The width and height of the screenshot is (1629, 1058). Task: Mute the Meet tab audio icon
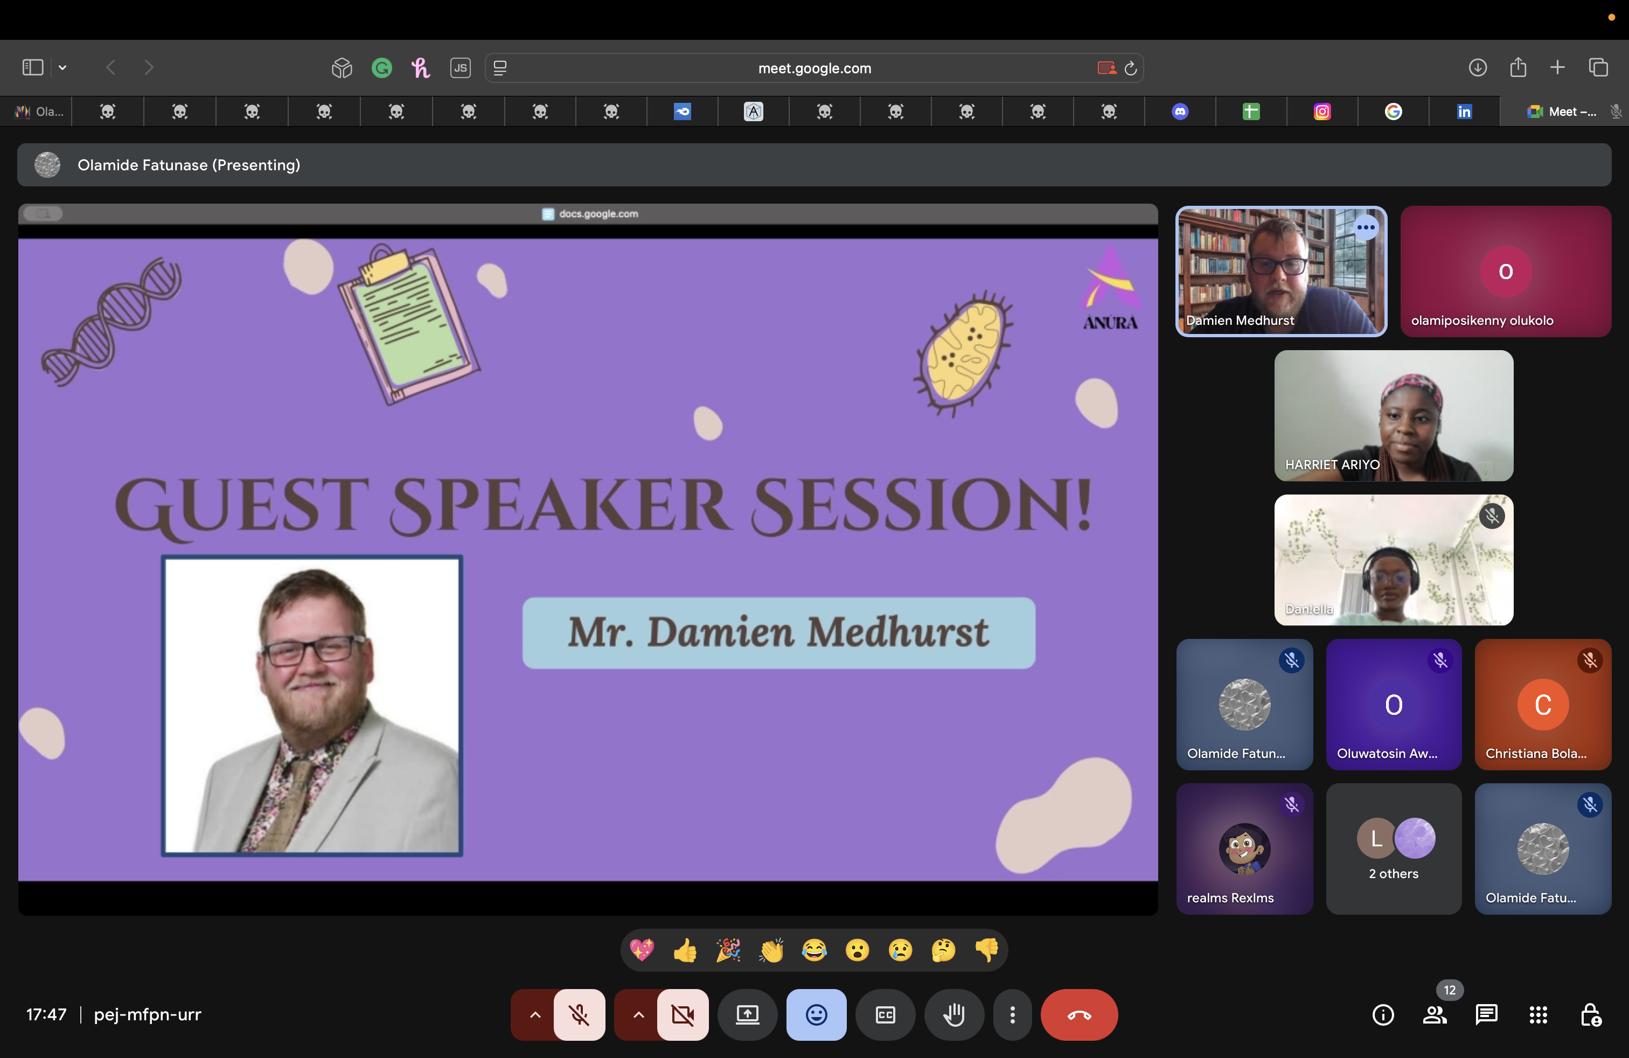1616,112
